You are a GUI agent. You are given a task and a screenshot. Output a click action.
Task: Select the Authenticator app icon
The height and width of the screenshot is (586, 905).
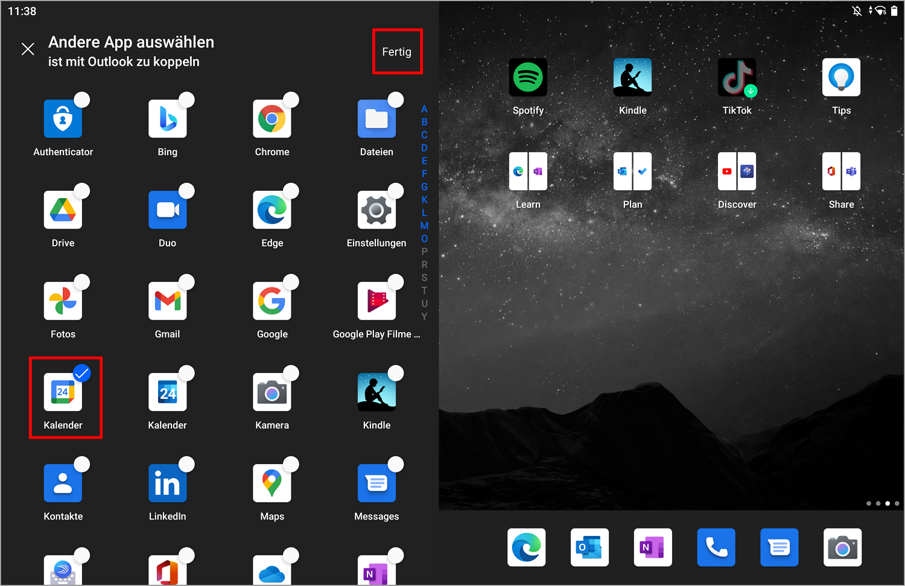63,119
